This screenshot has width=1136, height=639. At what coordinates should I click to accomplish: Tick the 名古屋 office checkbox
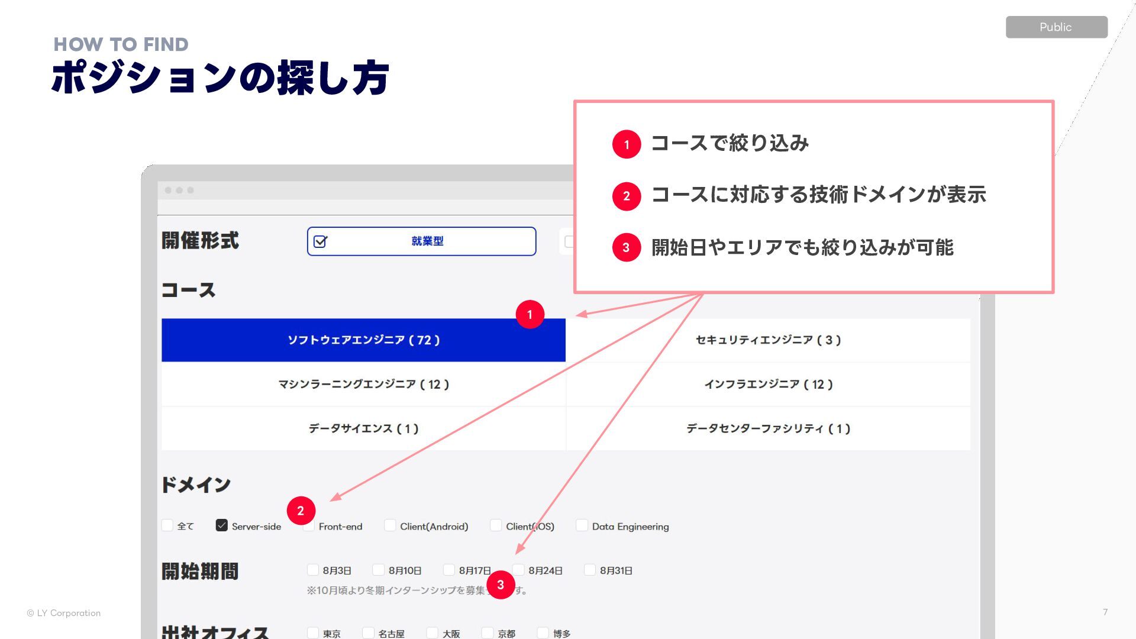369,632
